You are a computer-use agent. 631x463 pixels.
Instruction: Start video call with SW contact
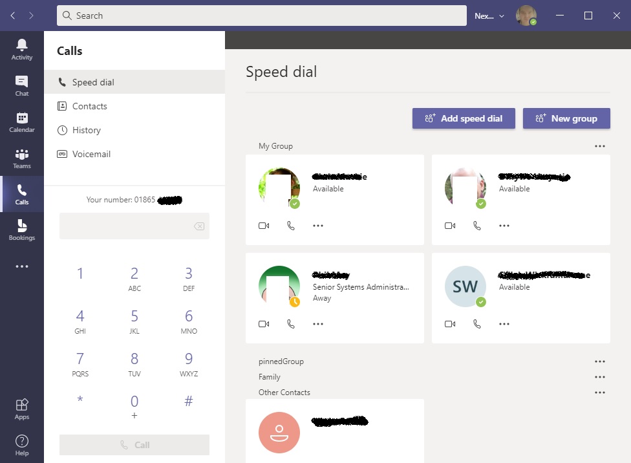point(450,324)
